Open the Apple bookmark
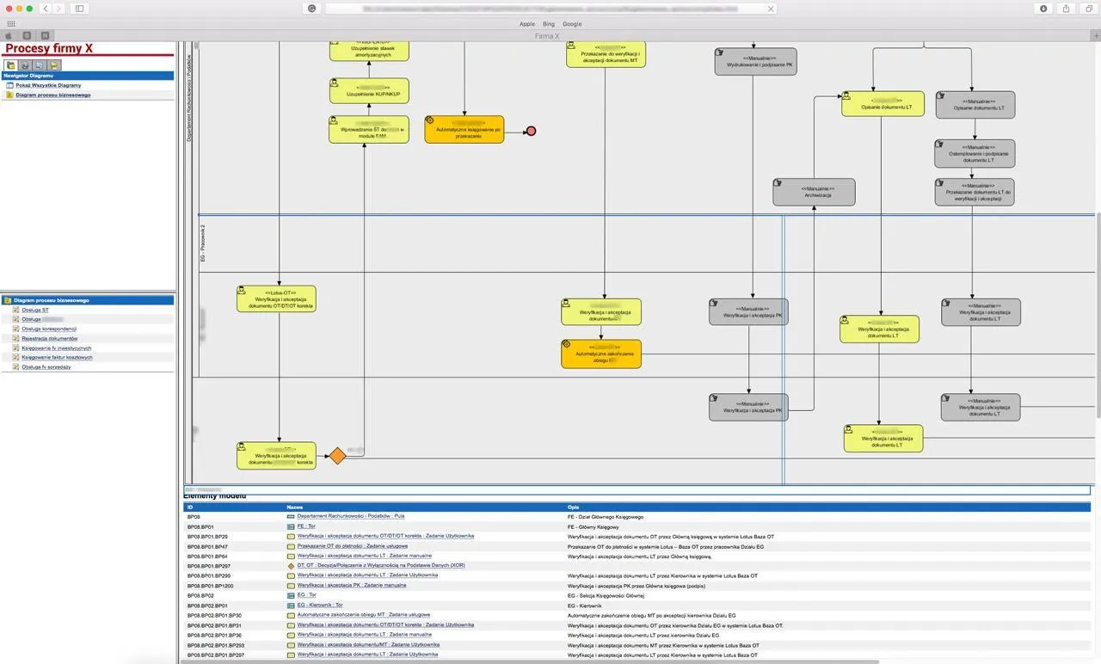 coord(526,24)
